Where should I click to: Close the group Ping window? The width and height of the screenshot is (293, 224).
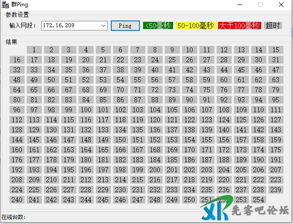tap(281, 5)
